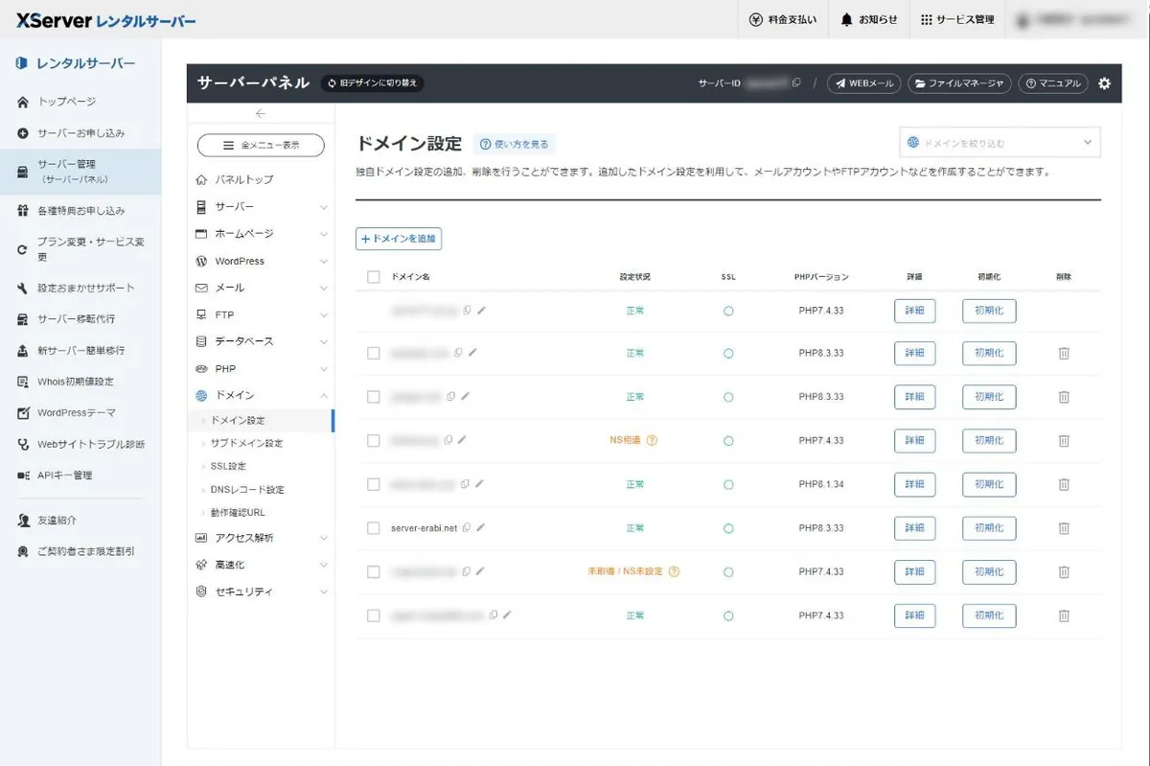Check the server-erabi.net row checkbox
Screen dimensions: 1150x766
click(x=374, y=528)
